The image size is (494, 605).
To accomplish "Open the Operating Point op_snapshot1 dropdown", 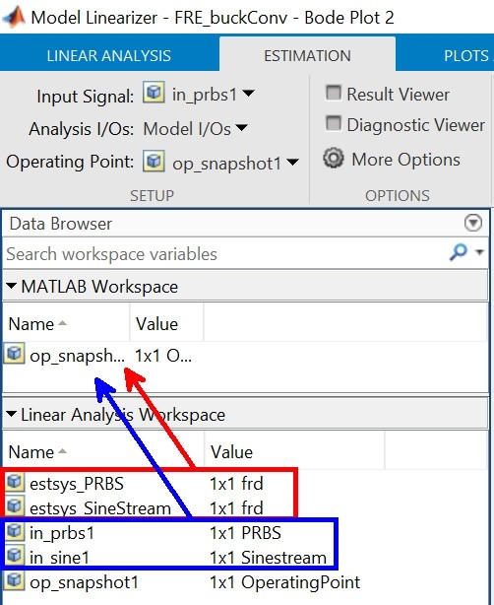I will (x=293, y=162).
